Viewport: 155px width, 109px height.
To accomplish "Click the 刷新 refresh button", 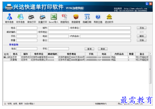I will (x=103, y=49).
